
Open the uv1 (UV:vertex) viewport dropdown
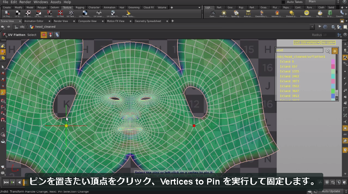[x=307, y=43]
